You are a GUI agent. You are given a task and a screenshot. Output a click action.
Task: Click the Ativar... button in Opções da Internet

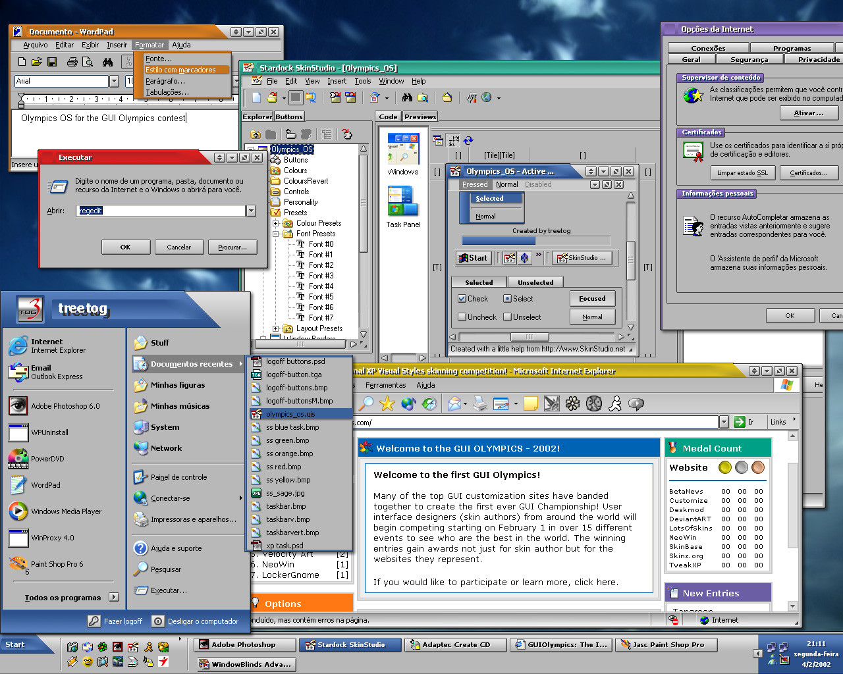coord(809,113)
